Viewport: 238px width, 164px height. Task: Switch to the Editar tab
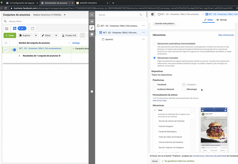(209, 20)
